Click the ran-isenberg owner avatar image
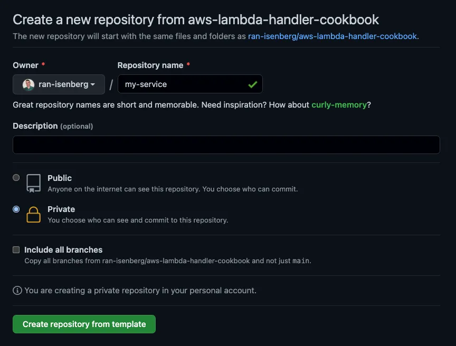 coord(28,84)
